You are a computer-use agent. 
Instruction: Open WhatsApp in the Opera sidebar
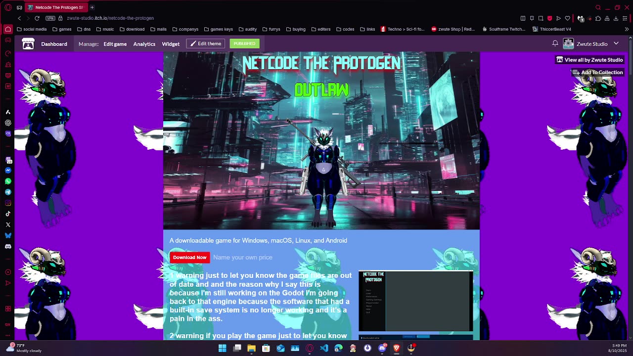(x=8, y=181)
